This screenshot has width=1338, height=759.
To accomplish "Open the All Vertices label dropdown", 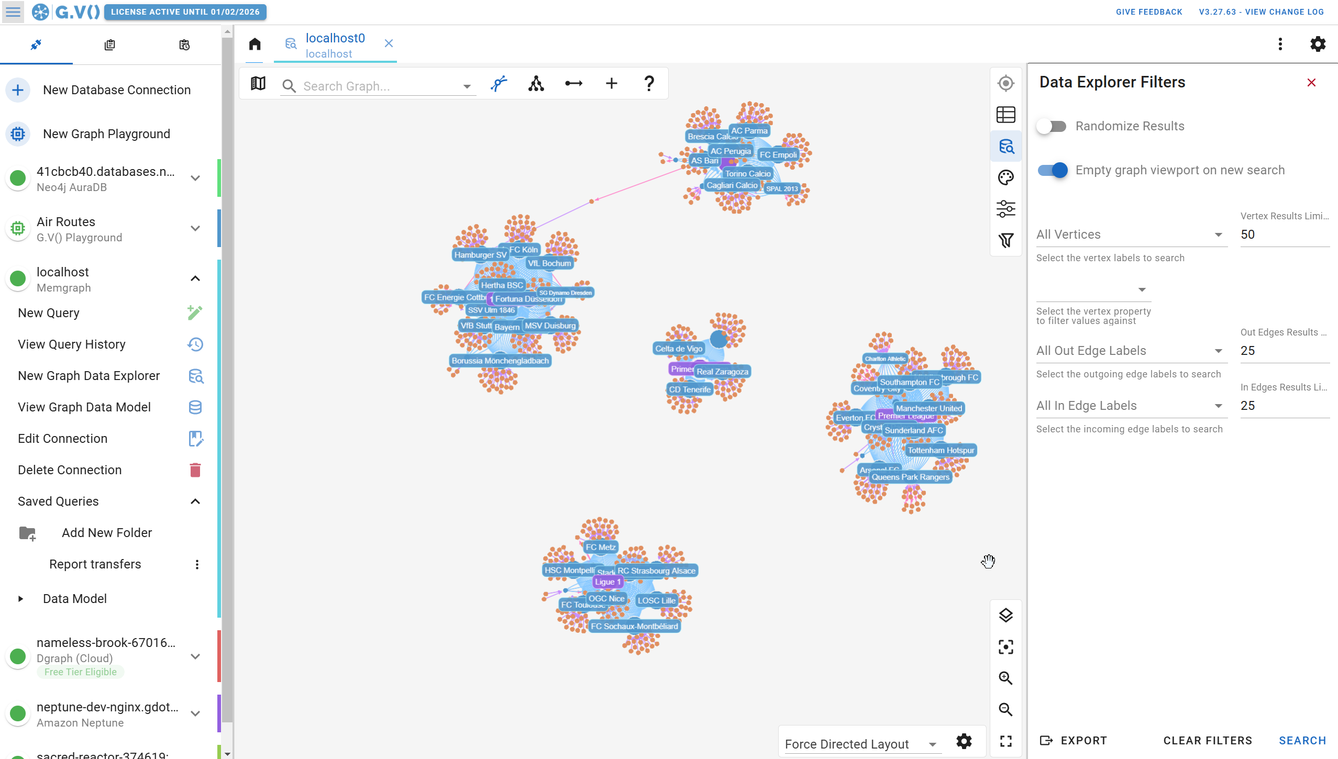I will pos(1130,235).
